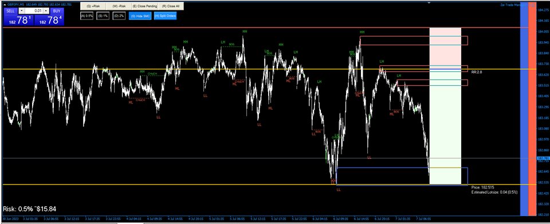Click the (E) Close Pending button

145,6
